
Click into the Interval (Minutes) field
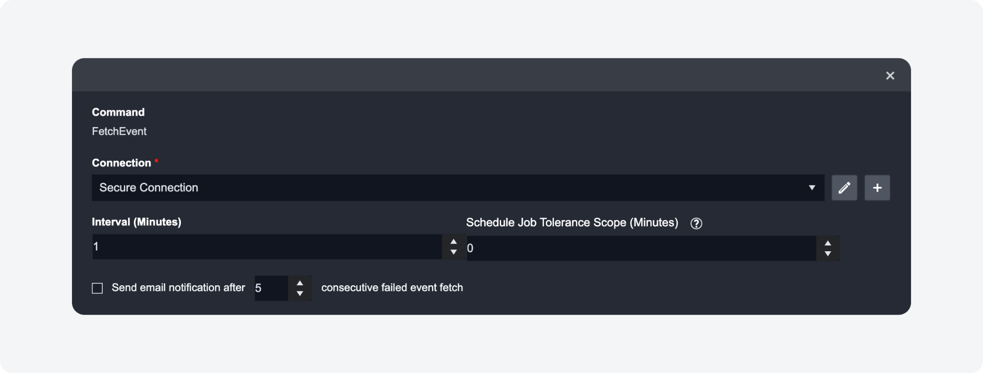tap(266, 247)
